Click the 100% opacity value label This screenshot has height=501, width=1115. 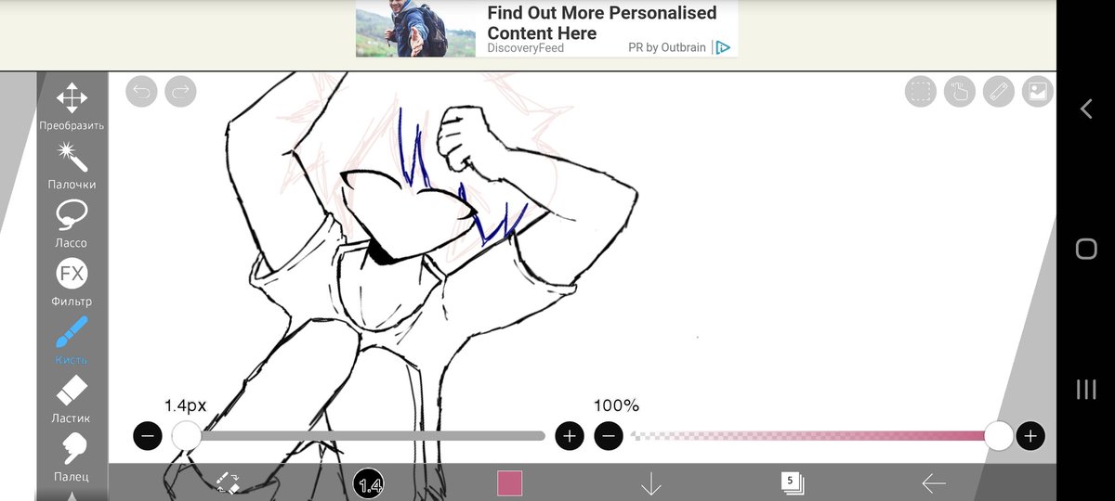click(617, 405)
